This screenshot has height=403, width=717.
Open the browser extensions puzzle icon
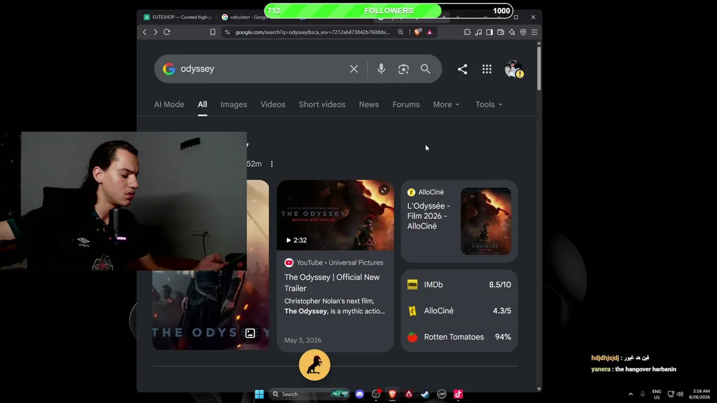pyautogui.click(x=467, y=32)
